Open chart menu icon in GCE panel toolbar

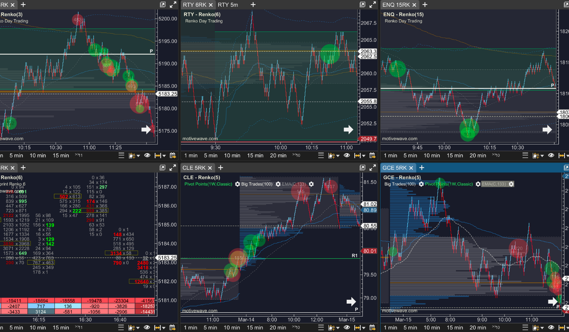(x=525, y=327)
